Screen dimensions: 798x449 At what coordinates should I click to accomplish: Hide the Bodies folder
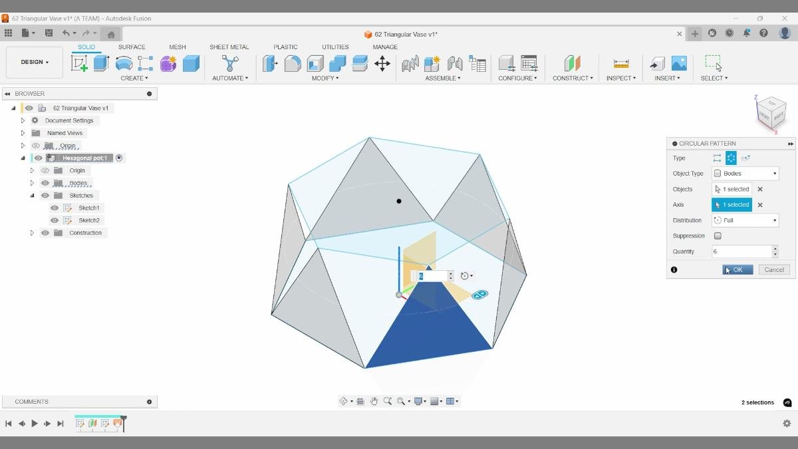tap(45, 183)
